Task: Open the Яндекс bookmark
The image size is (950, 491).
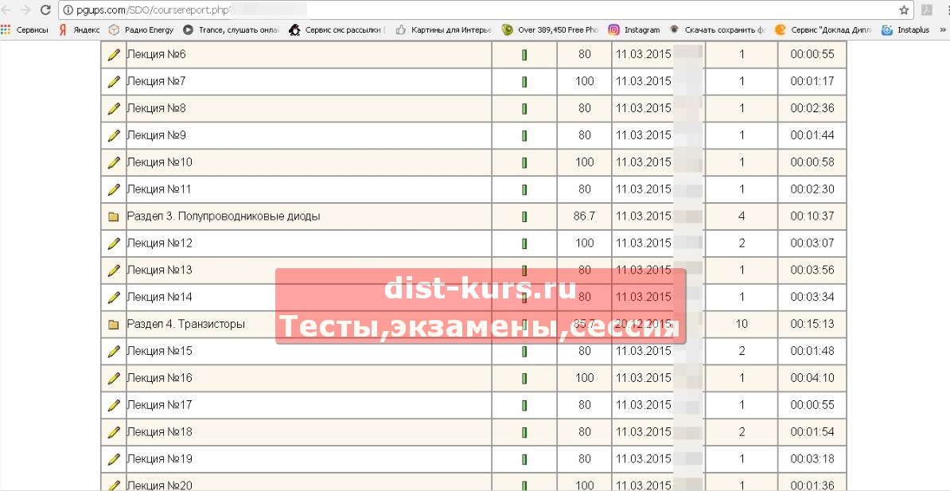Action: [80, 29]
